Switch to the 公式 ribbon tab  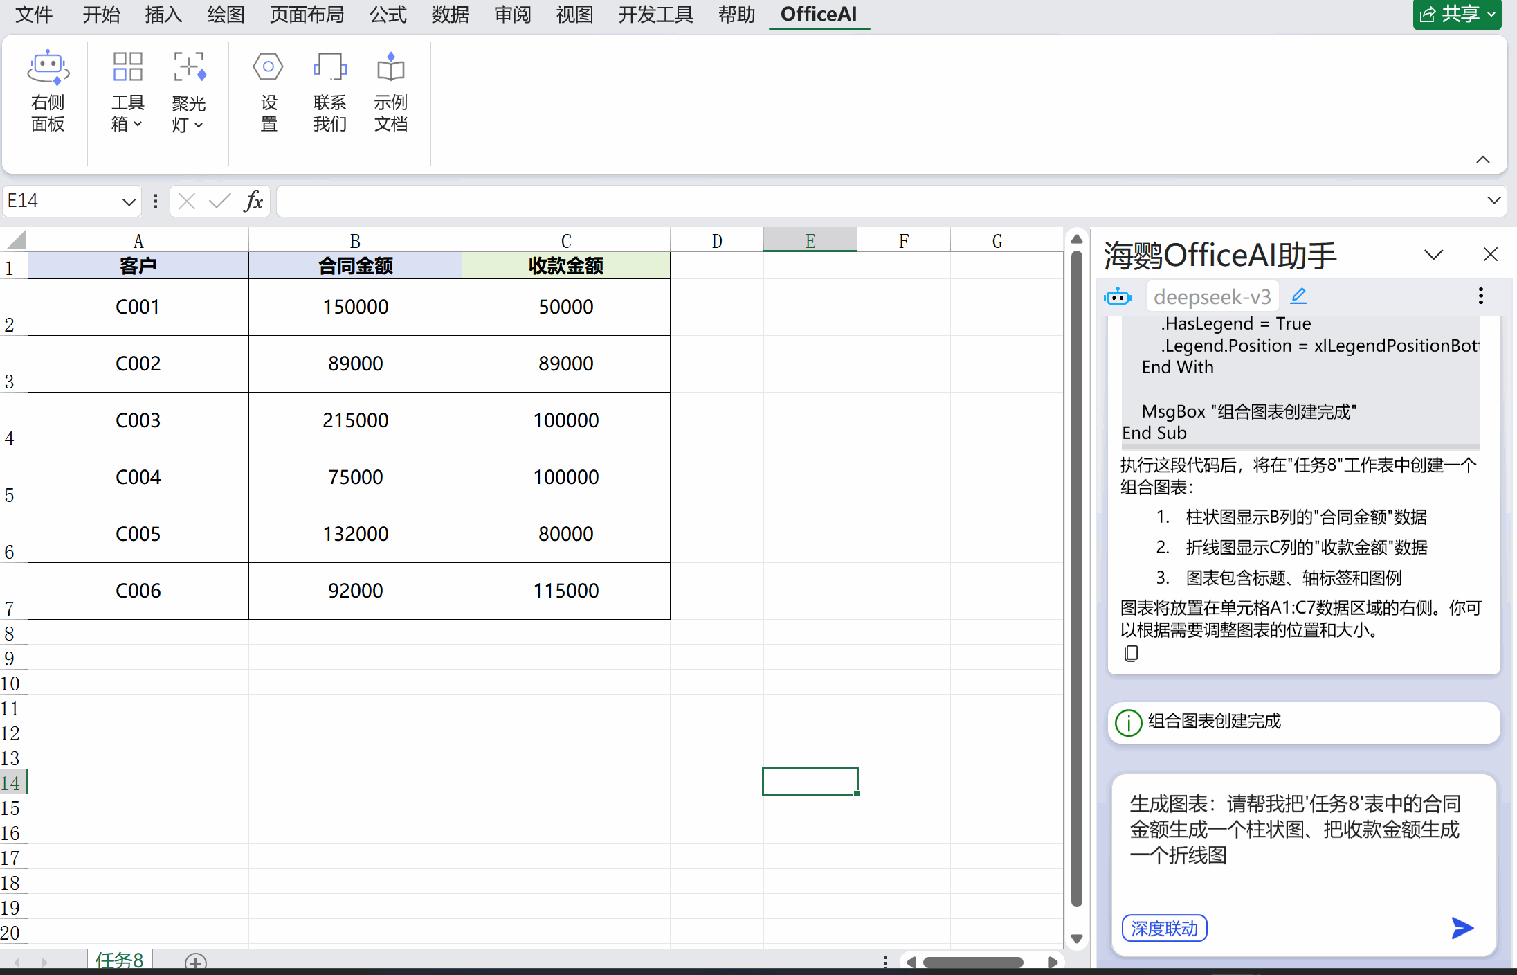pyautogui.click(x=388, y=14)
